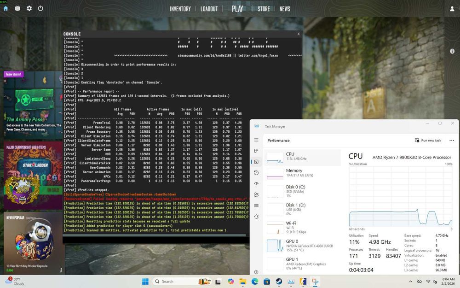Click the 'FrameTotal' row in the VProf table

(x=153, y=123)
